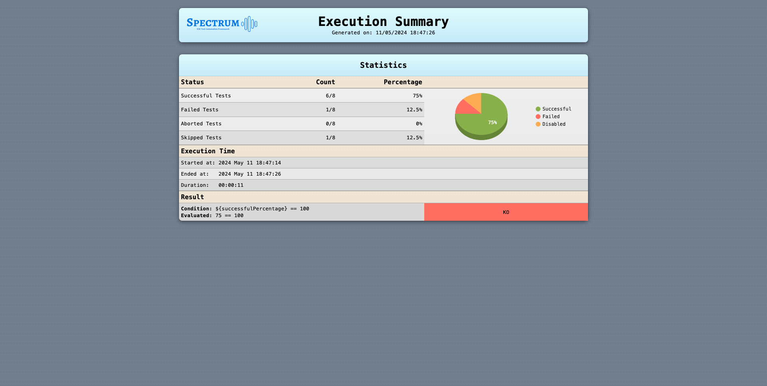Click the 1/8 count in Failed Tests row
Viewport: 767px width, 386px height.
coord(330,110)
